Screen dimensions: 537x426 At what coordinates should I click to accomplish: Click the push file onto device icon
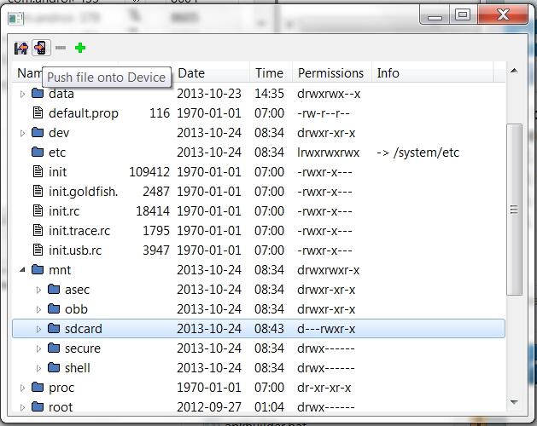(41, 48)
